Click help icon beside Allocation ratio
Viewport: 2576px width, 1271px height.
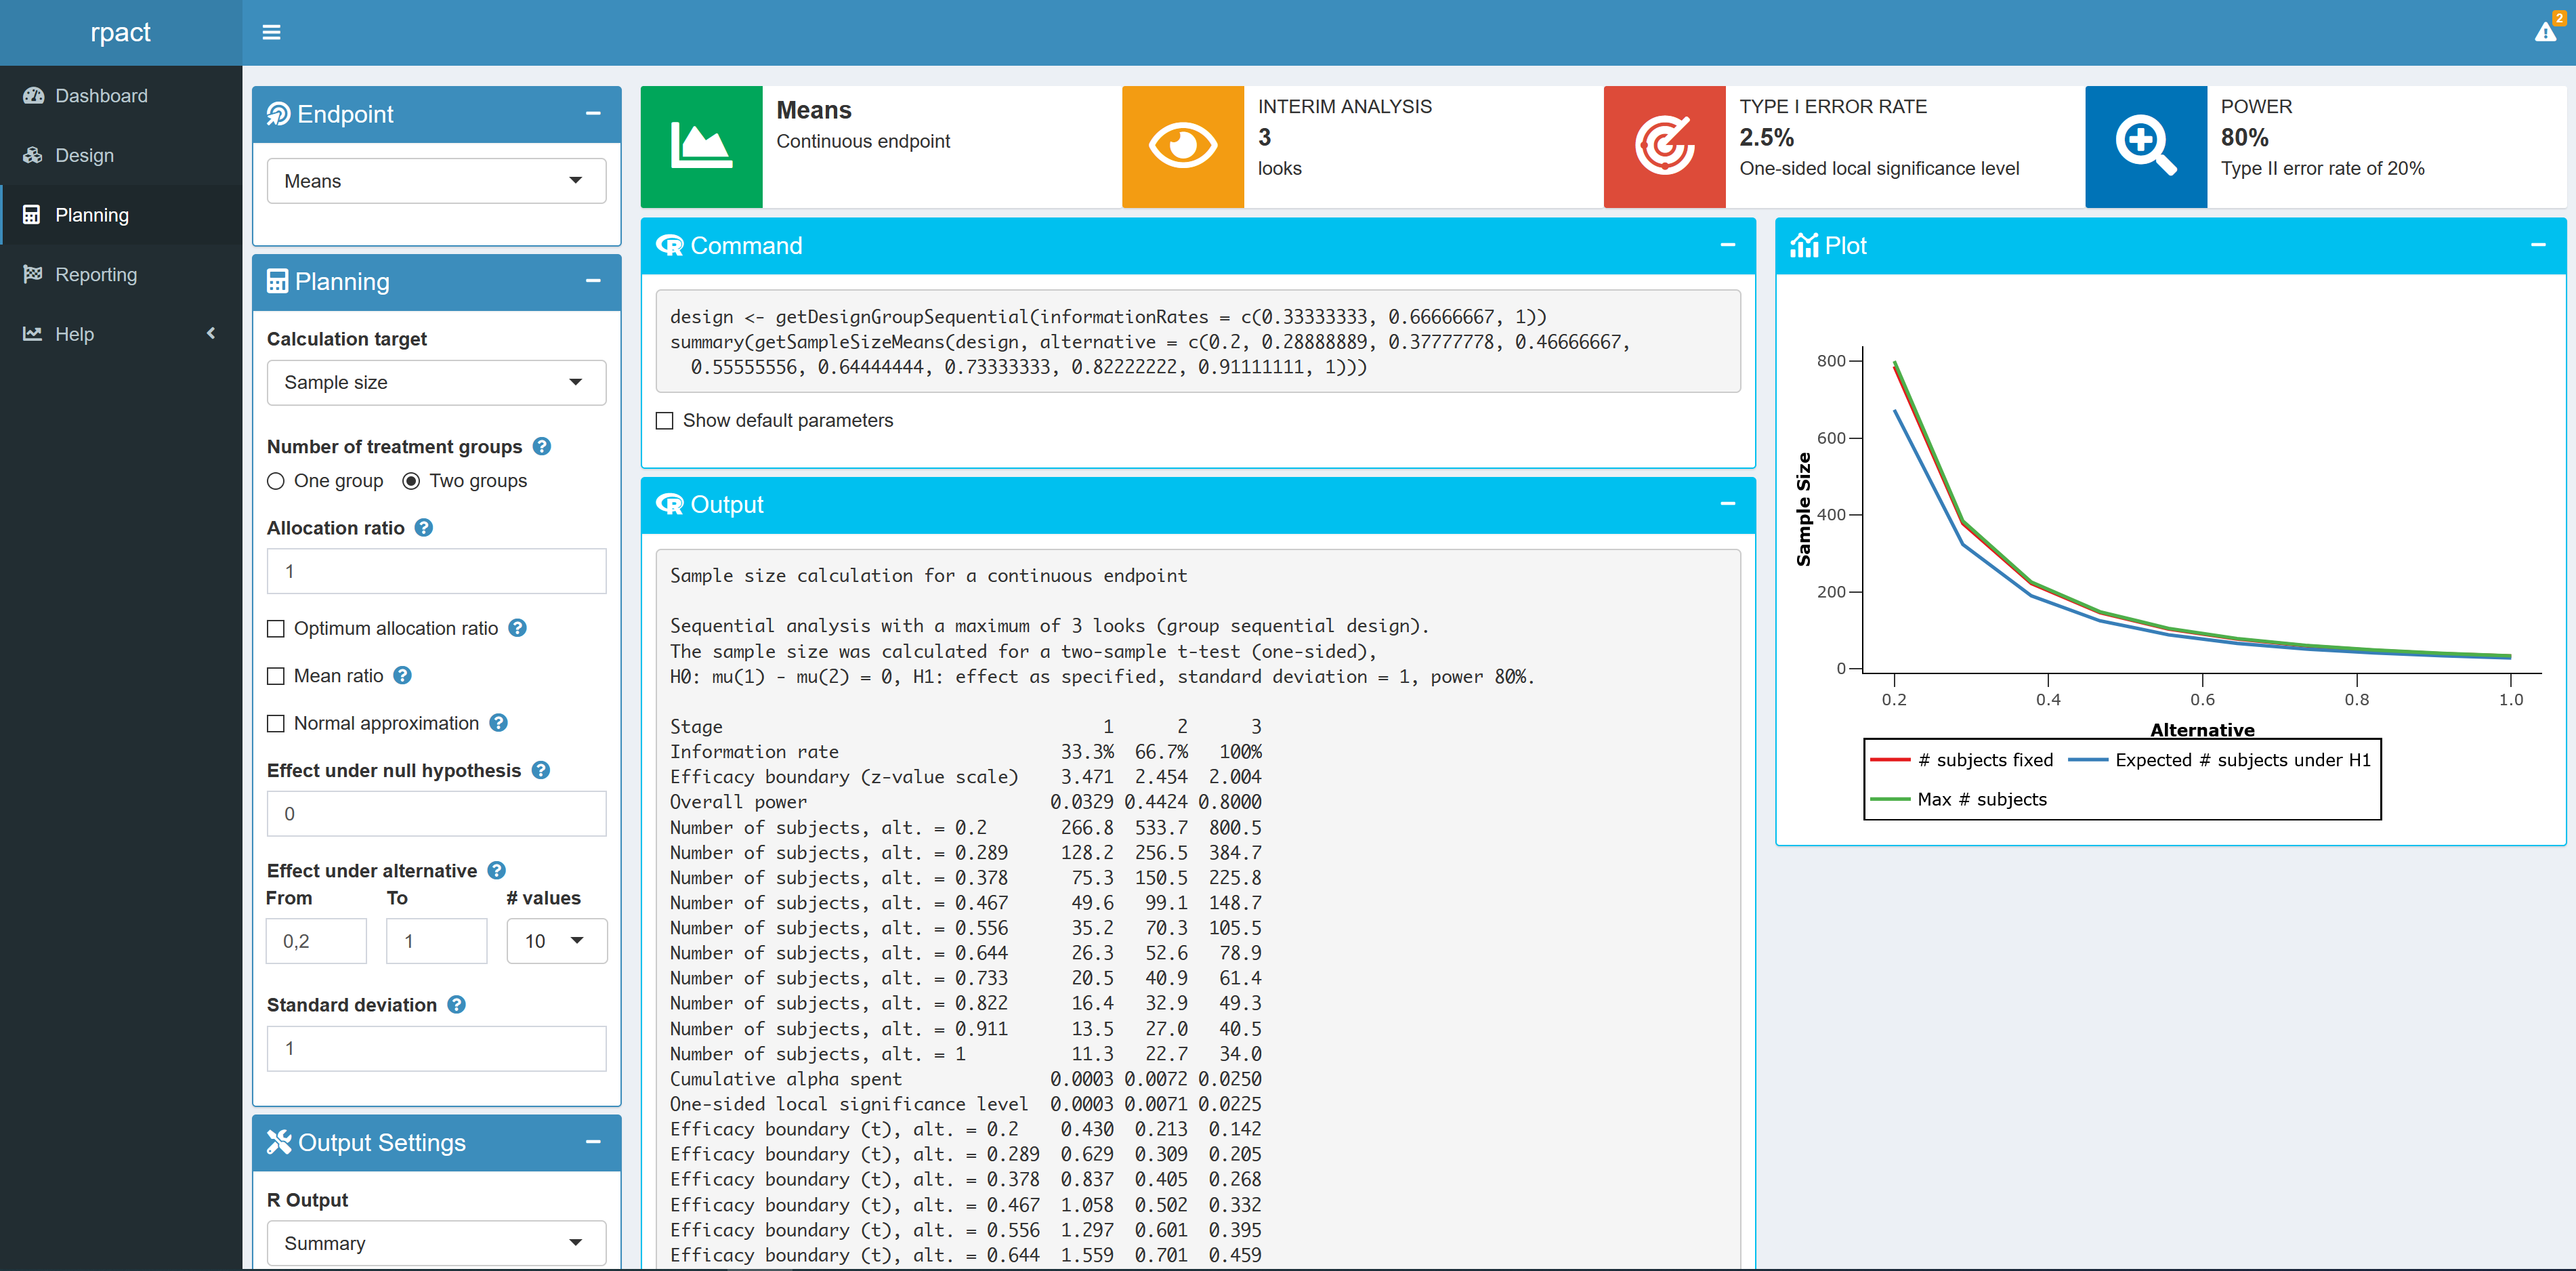[424, 528]
